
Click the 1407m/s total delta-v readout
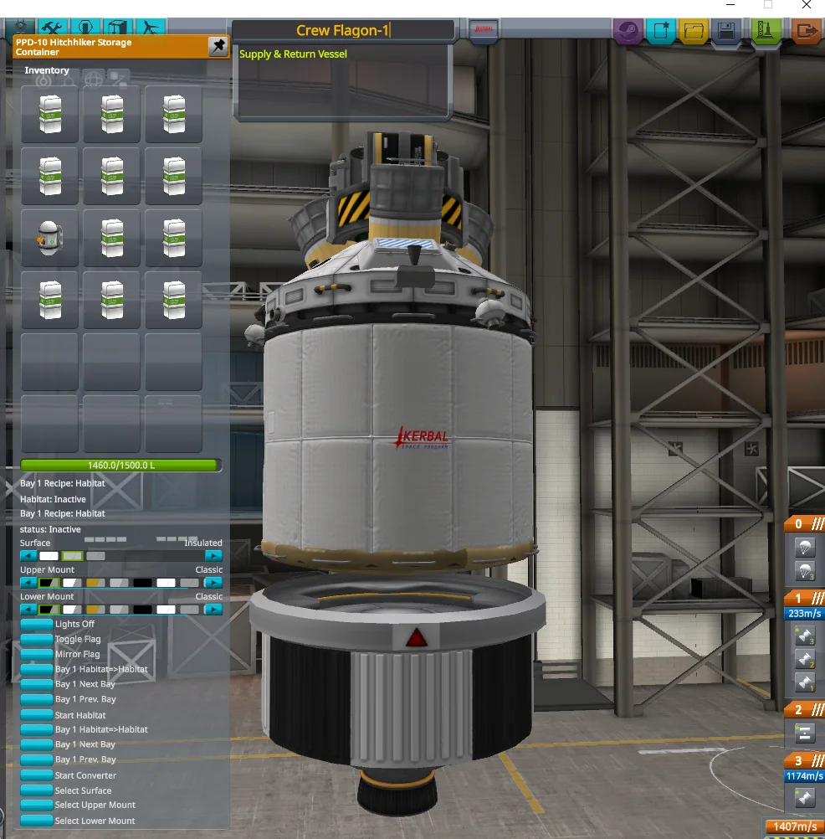pos(795,826)
